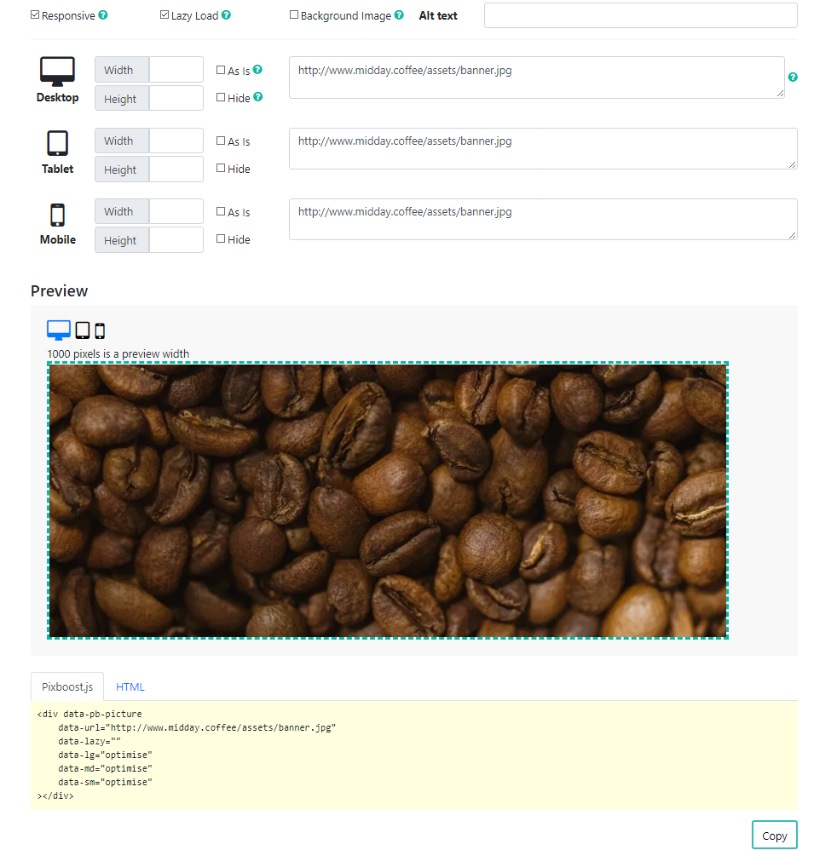Focus the Tablet Width field
Image resolution: width=814 pixels, height=850 pixels.
coord(176,141)
